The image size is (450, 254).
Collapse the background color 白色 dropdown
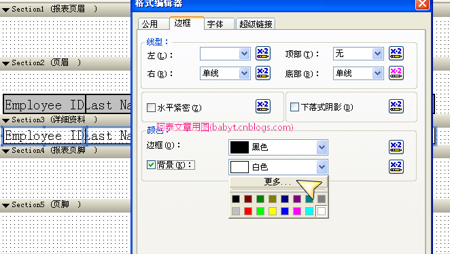pos(322,167)
